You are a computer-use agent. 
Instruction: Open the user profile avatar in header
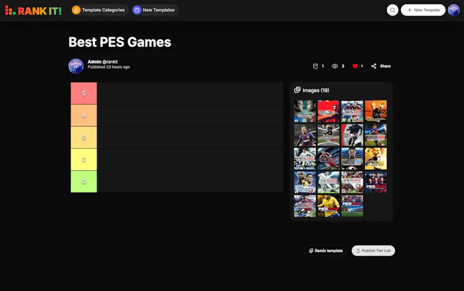coord(454,10)
